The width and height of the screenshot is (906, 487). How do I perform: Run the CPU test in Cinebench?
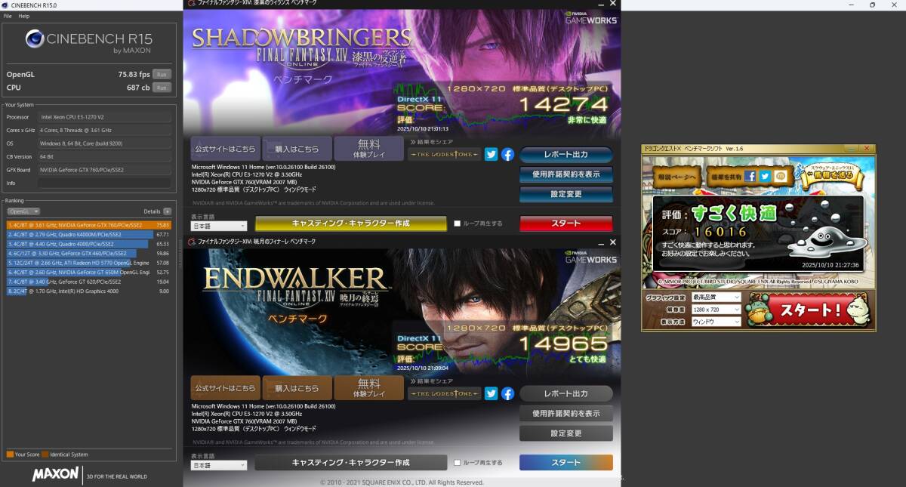[162, 88]
